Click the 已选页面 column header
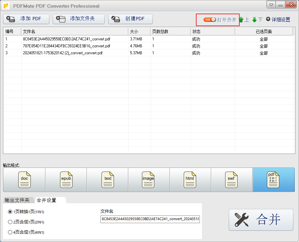Screen dimensions: 299x242 point(264,31)
